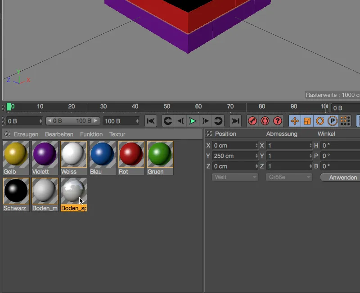Click frame 80 on the timeline ruler
The width and height of the screenshot is (360, 293).
262,107
